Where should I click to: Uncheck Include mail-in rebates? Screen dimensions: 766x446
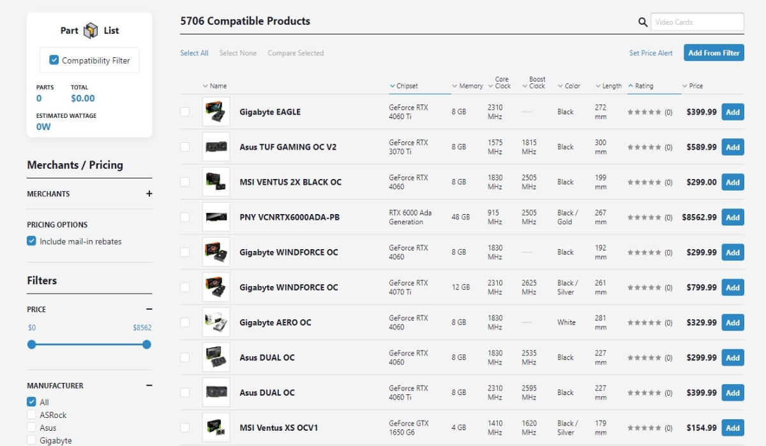[31, 241]
